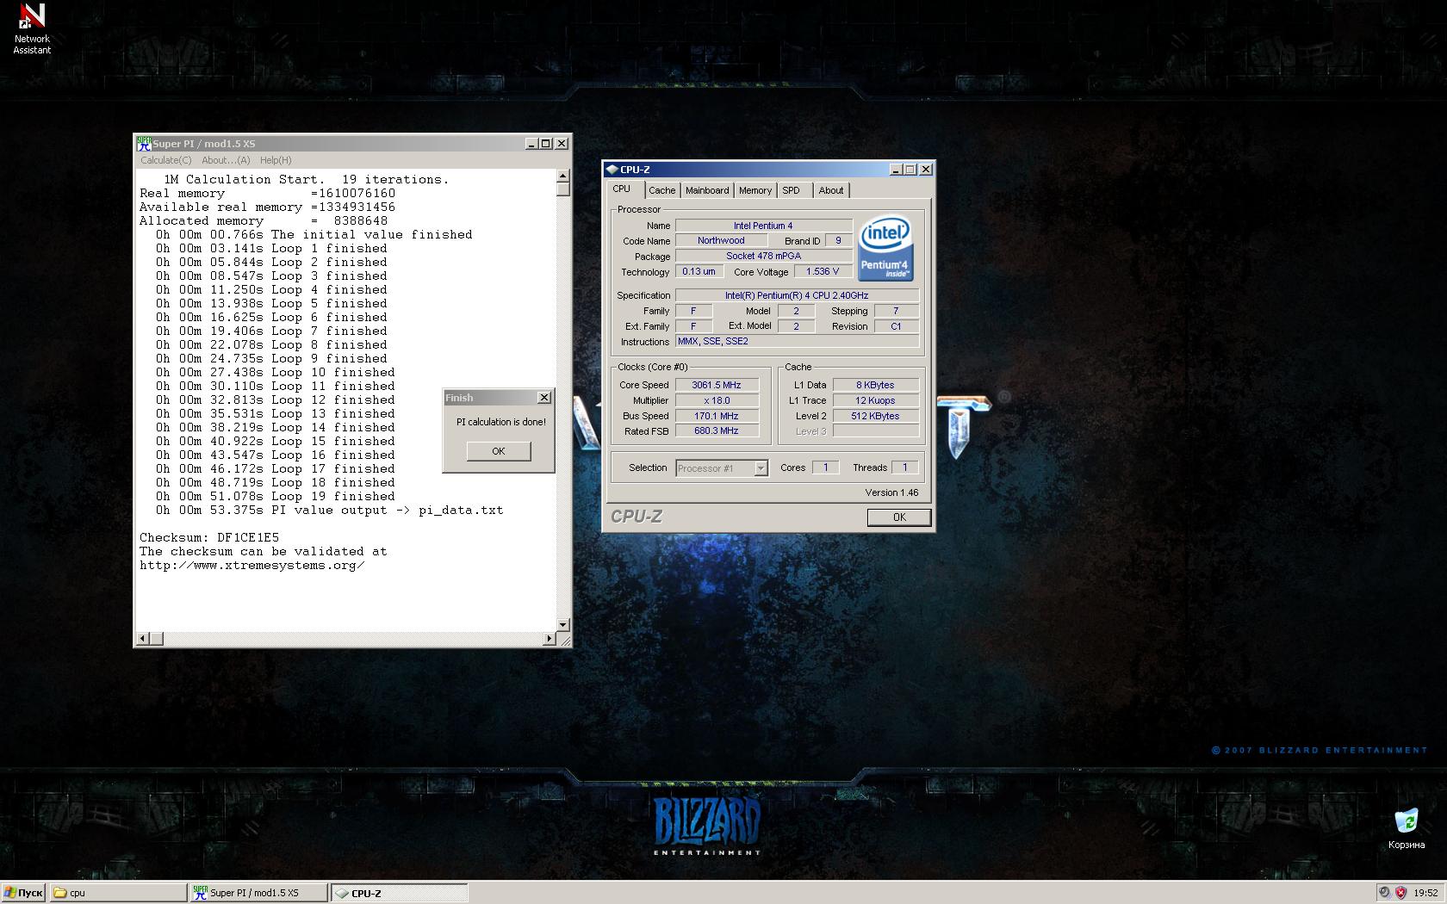Click the Threads value field
Viewport: 1447px width, 904px height.
[x=904, y=467]
